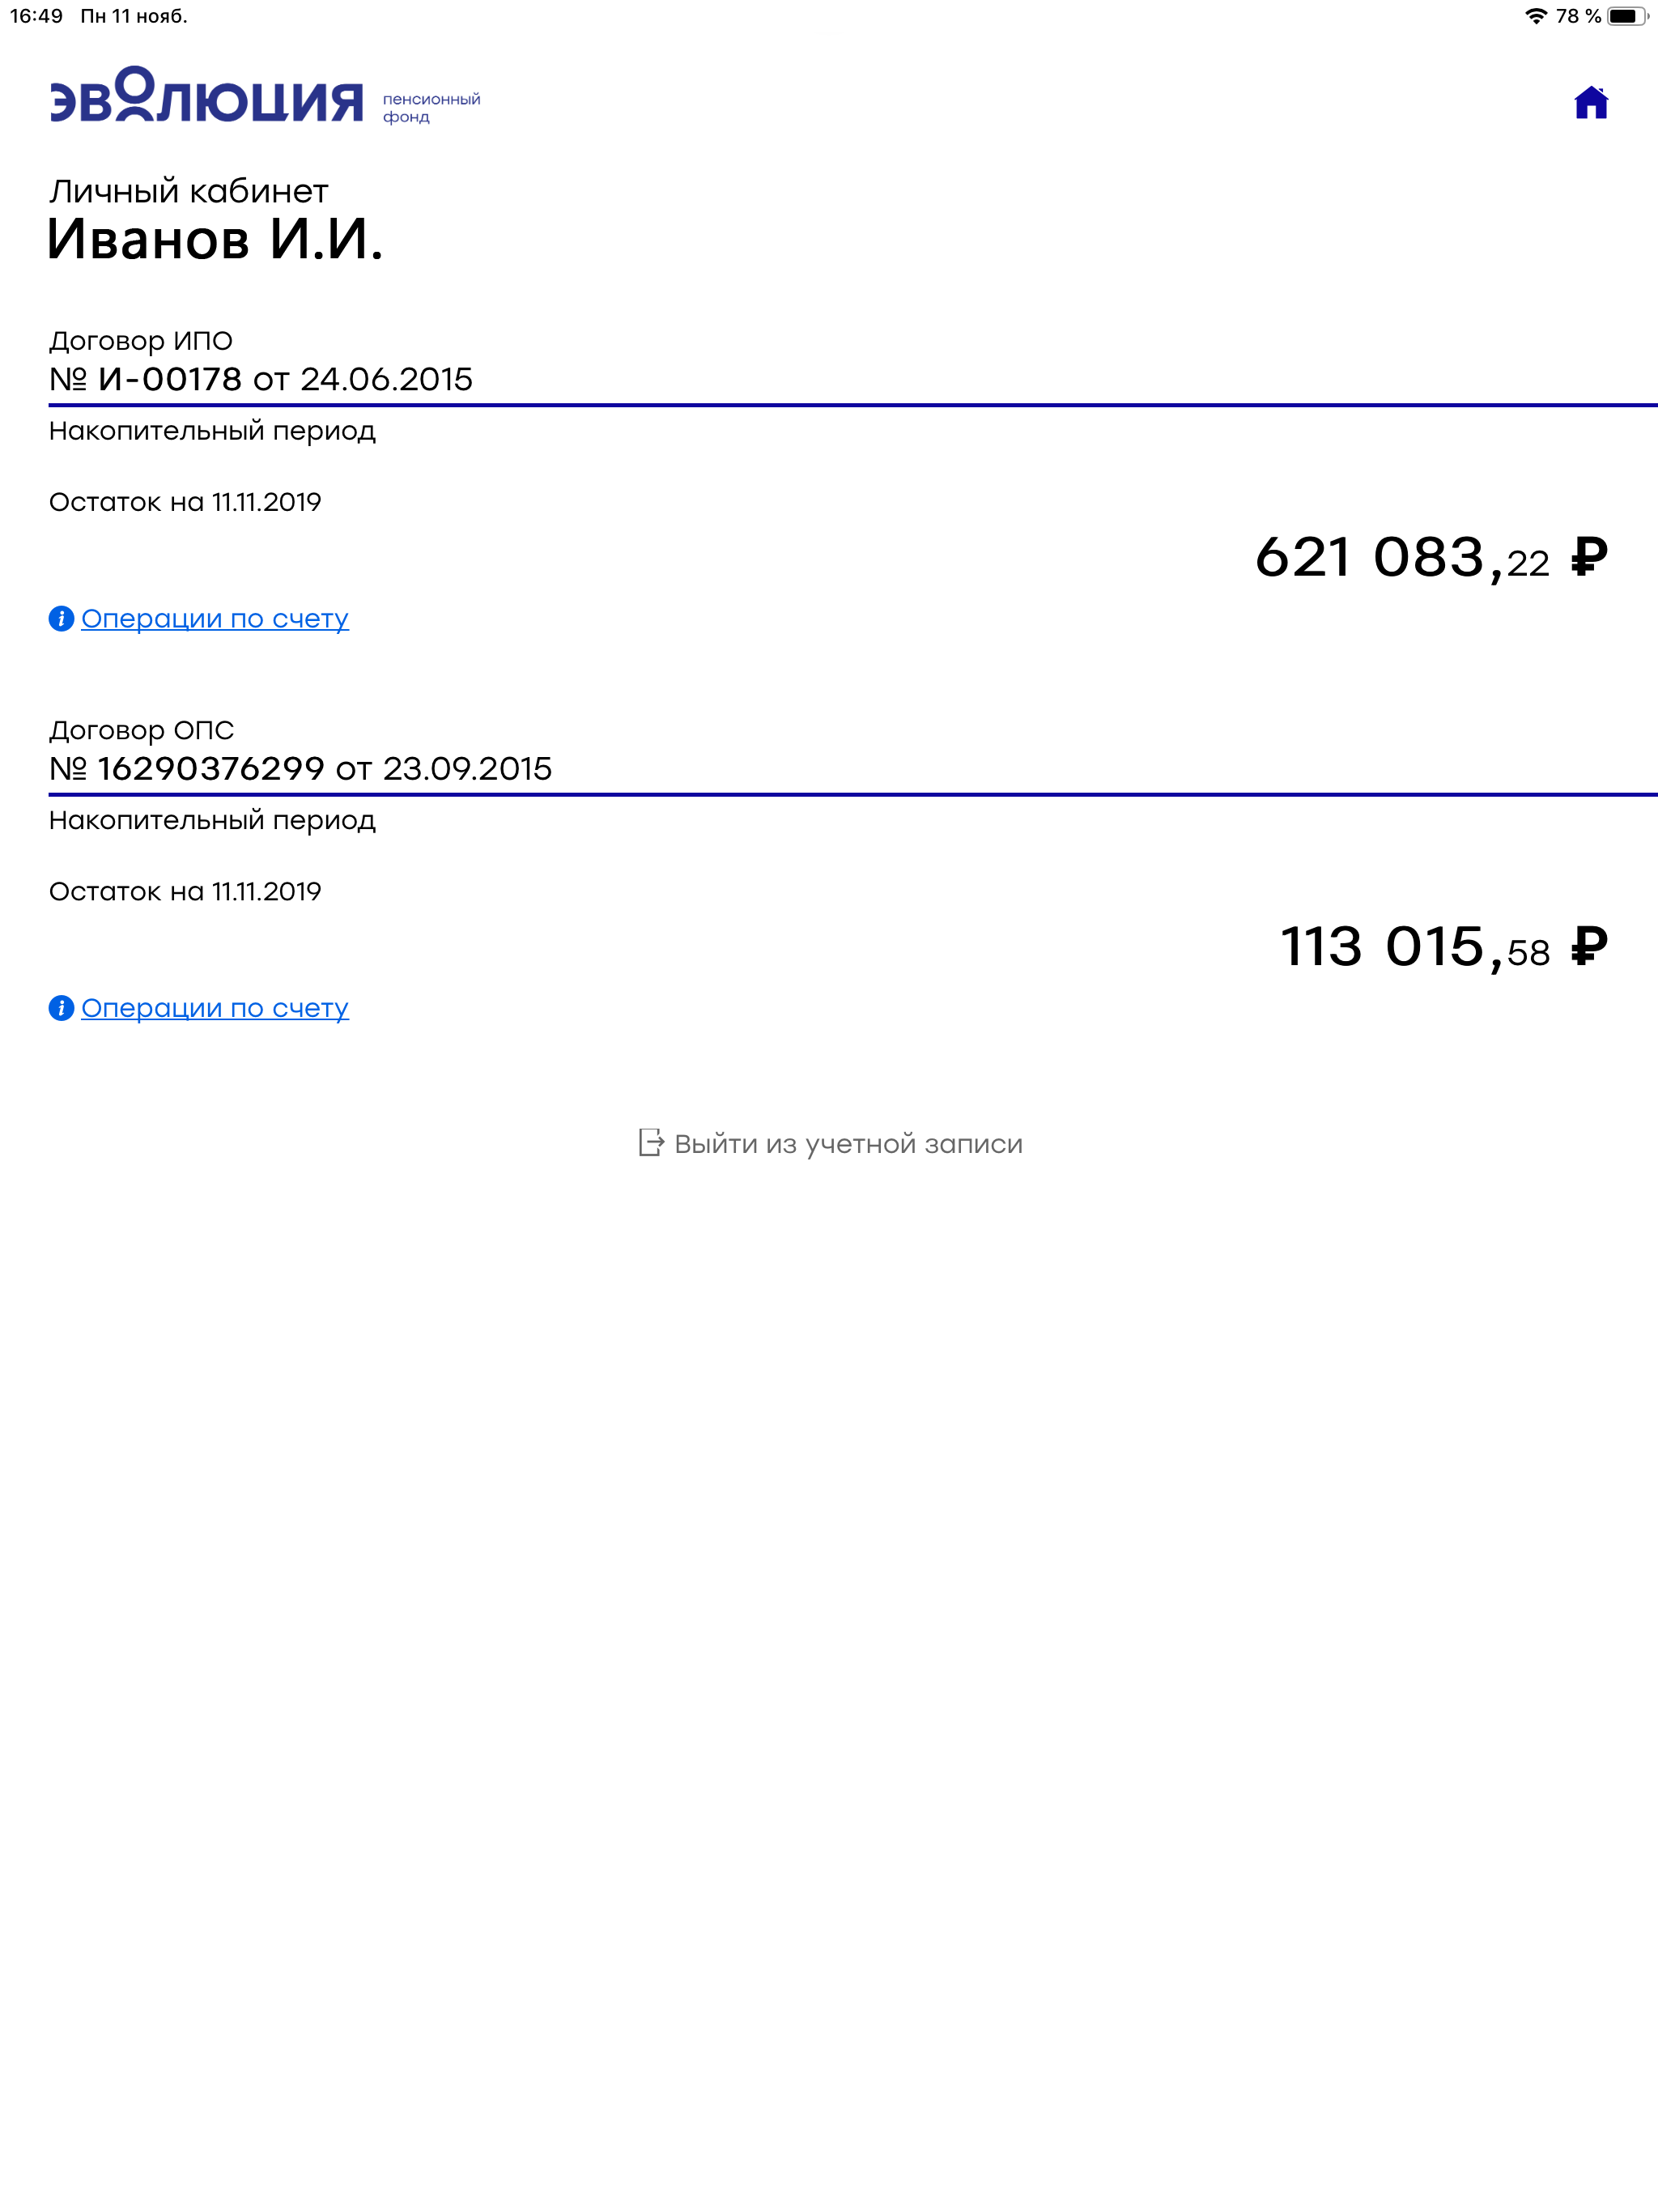Tap the 621 083,22 ₽ balance

click(1431, 558)
